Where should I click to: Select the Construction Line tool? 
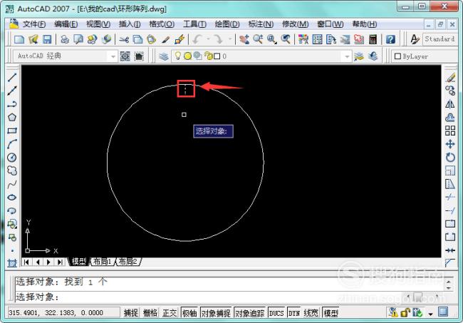(x=12, y=91)
